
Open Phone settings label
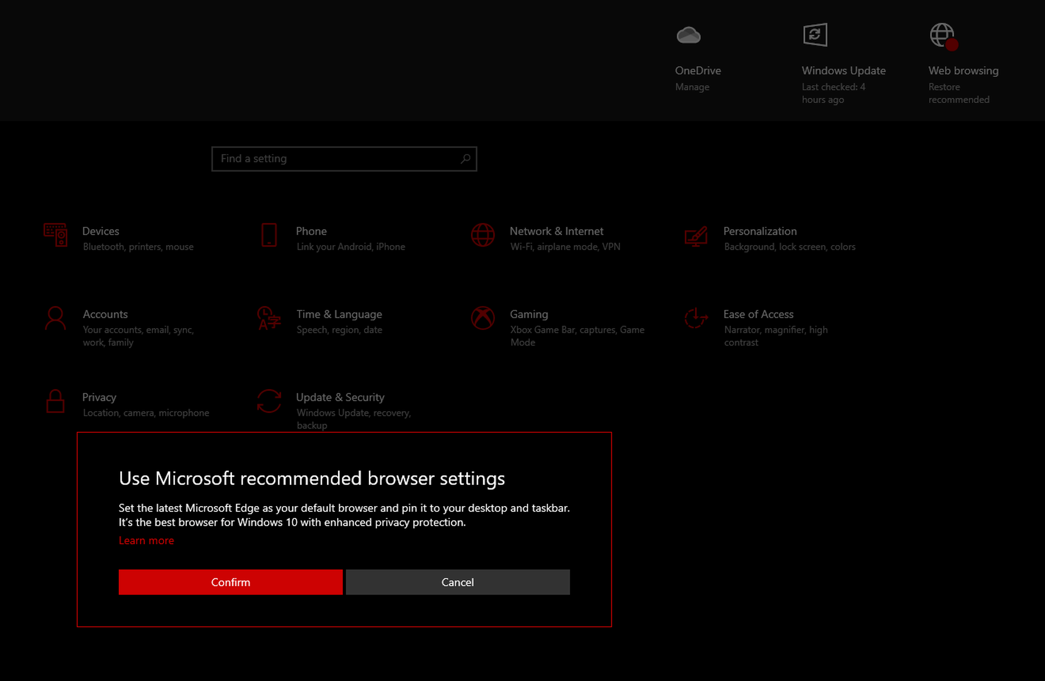point(311,231)
